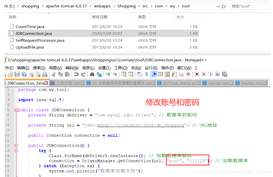Screen dimensions: 273x177
Task: Click Explorer refresh button
Action: click(x=223, y=6)
